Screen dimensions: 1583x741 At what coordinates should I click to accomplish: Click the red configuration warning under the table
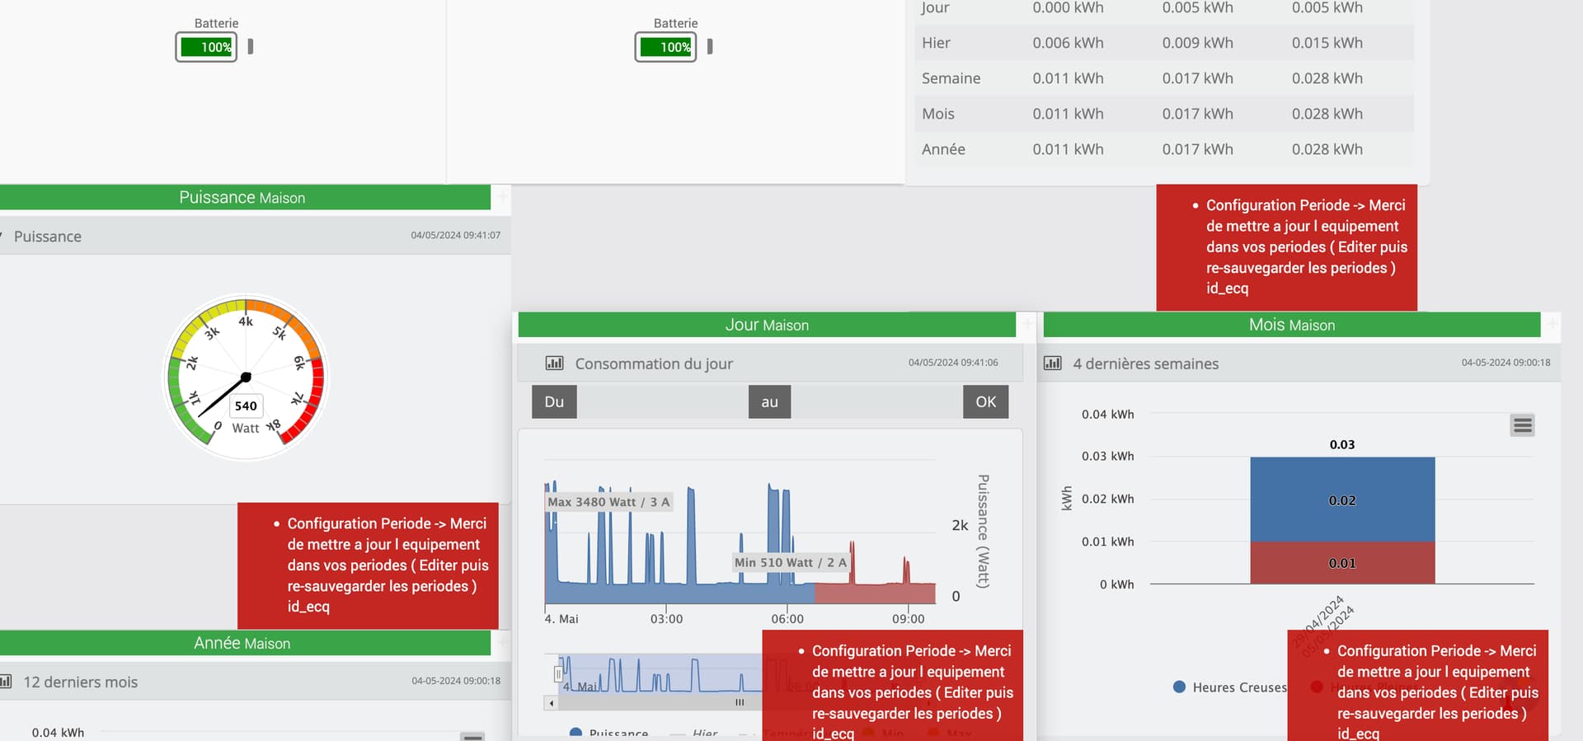[1286, 247]
